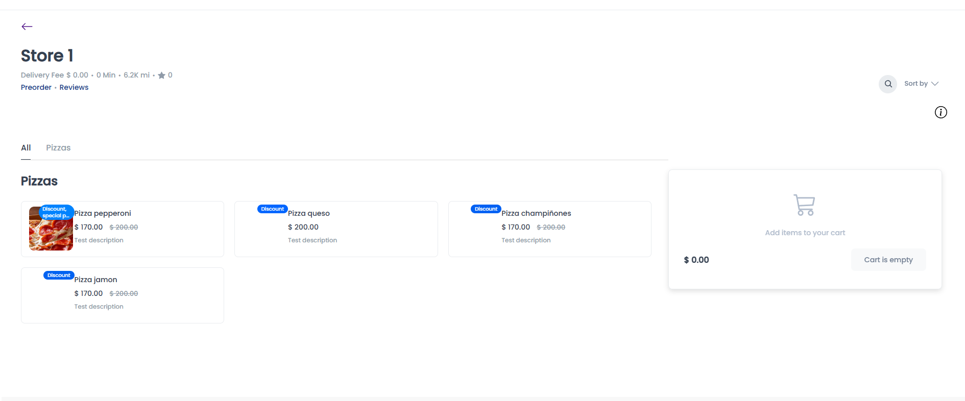This screenshot has height=401, width=965.
Task: Click the Discount badge on Pizza jamon
Action: point(59,275)
